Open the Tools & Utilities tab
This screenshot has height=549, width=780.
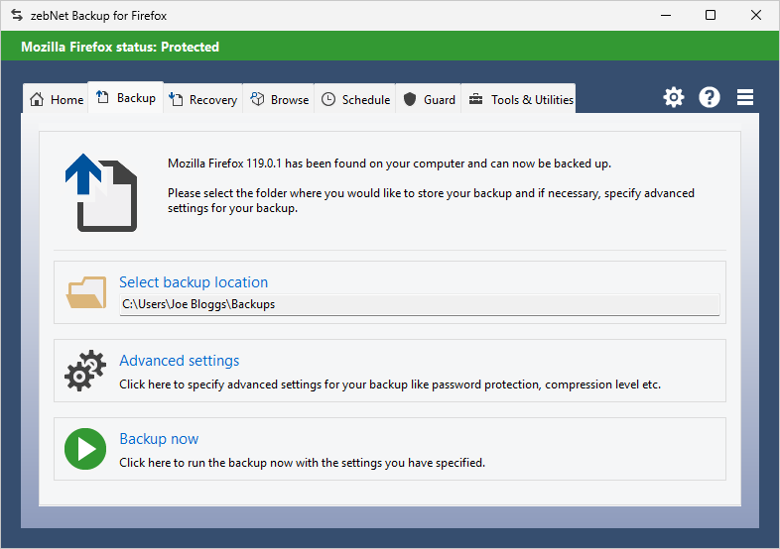click(520, 99)
